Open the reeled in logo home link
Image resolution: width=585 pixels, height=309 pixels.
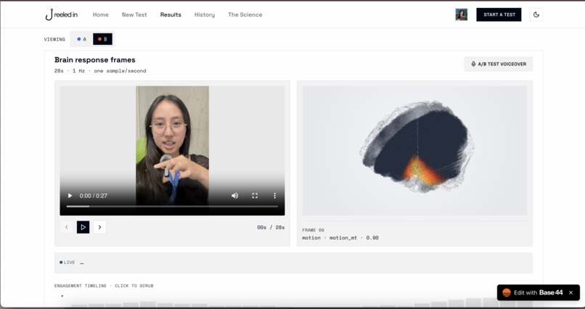tap(61, 15)
